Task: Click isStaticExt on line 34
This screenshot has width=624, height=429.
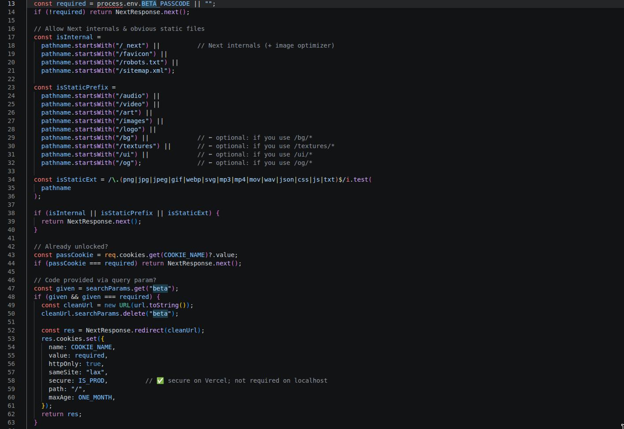Action: point(76,179)
